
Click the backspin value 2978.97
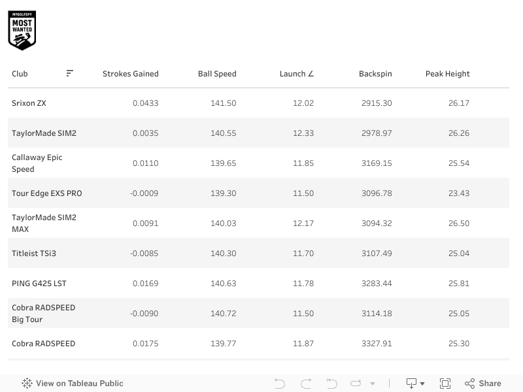377,133
